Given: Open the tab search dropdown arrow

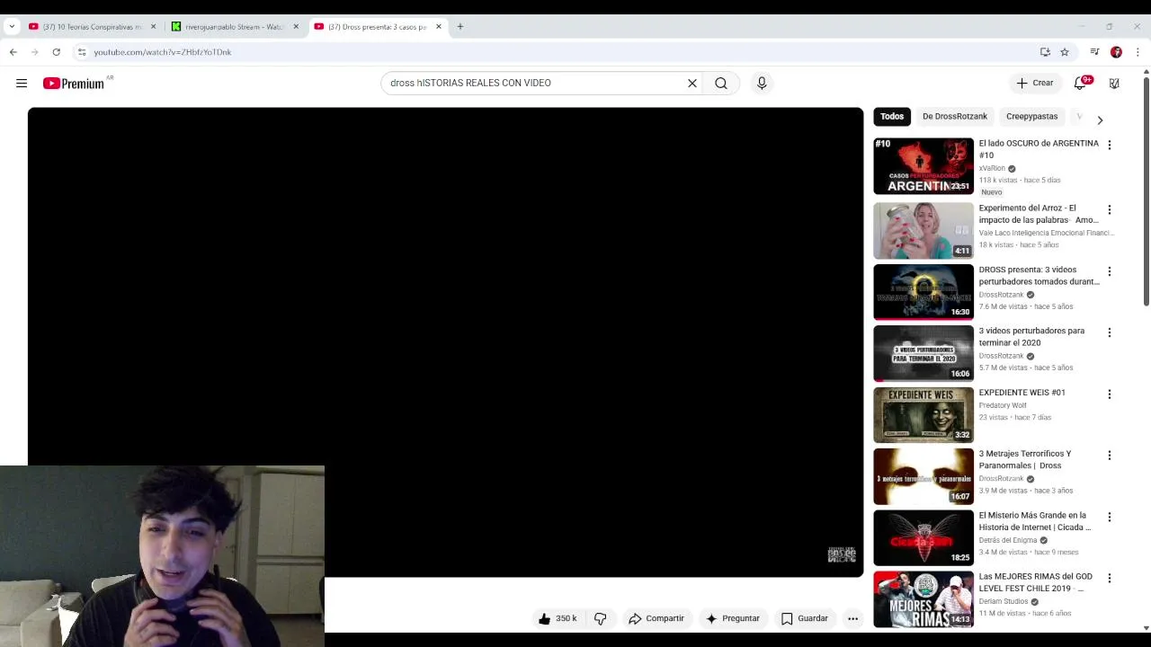Looking at the screenshot, I should 12,27.
